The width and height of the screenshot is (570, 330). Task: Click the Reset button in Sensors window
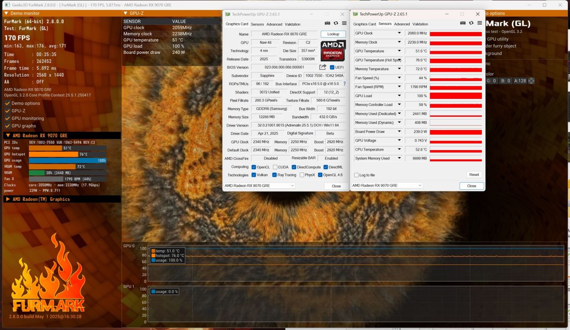point(474,175)
